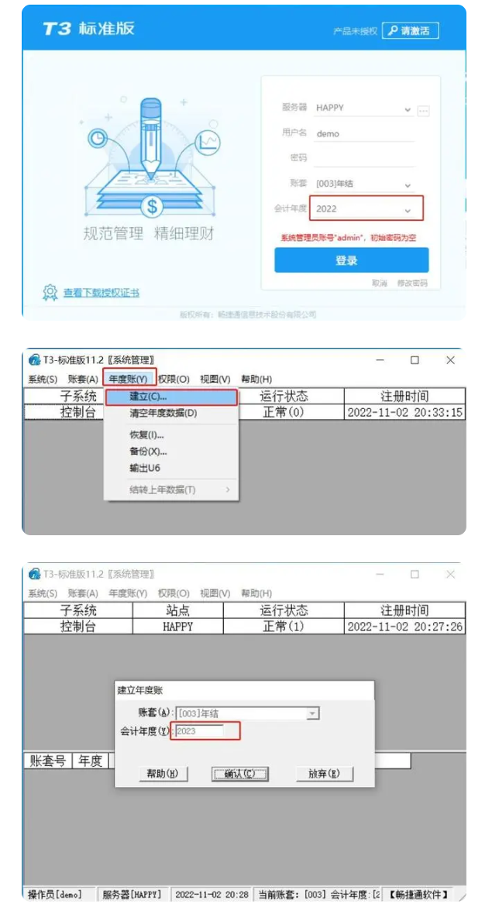Click 年度账(Y) menu in middle window
The image size is (492, 914).
(129, 379)
